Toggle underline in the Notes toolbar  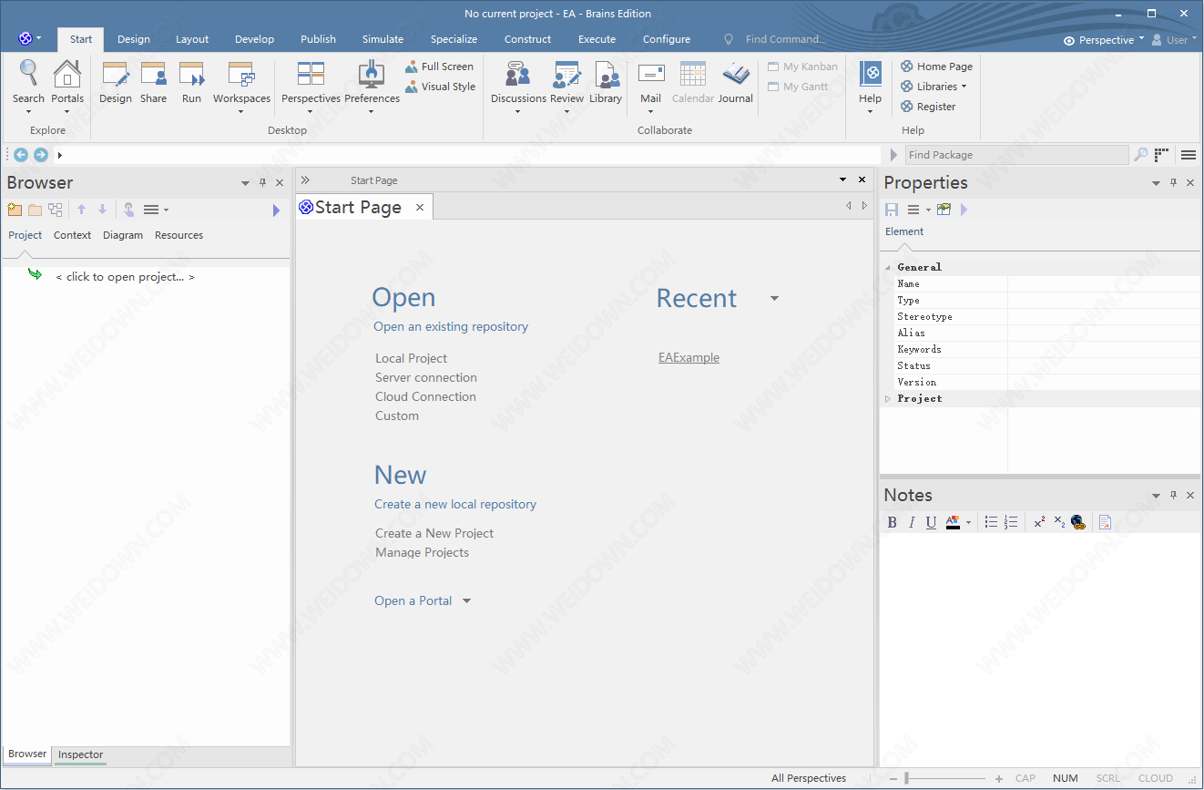click(x=931, y=522)
